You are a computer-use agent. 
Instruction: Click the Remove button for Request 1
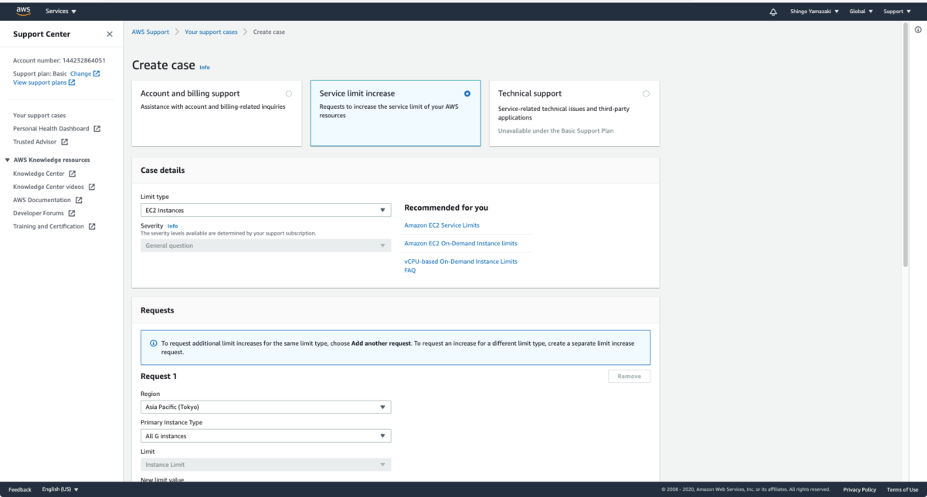(629, 376)
